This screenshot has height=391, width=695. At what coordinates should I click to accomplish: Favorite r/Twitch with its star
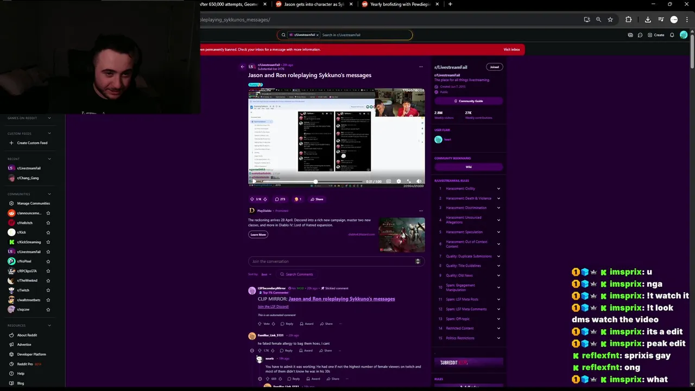(48, 290)
